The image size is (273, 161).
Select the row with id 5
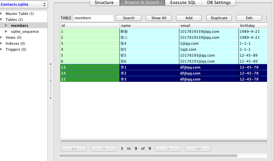(164, 55)
